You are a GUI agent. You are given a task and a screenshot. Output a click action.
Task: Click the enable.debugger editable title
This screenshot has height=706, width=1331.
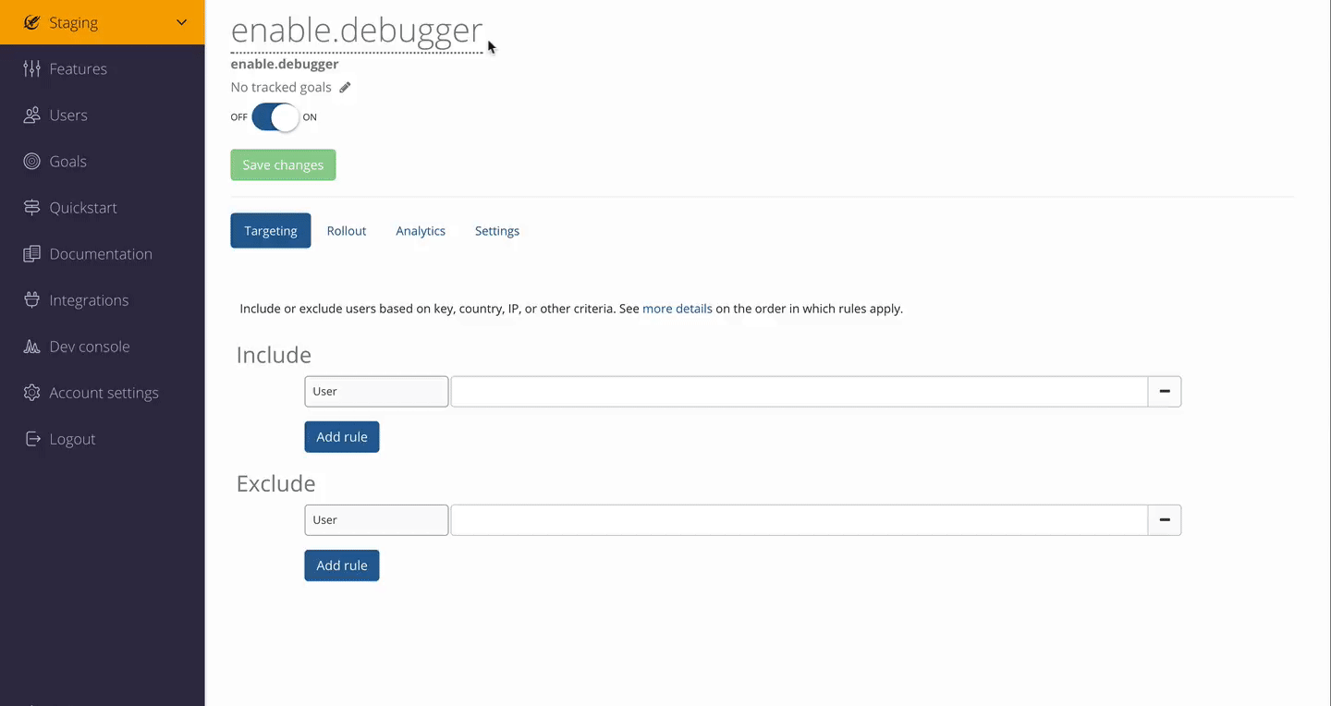(357, 31)
